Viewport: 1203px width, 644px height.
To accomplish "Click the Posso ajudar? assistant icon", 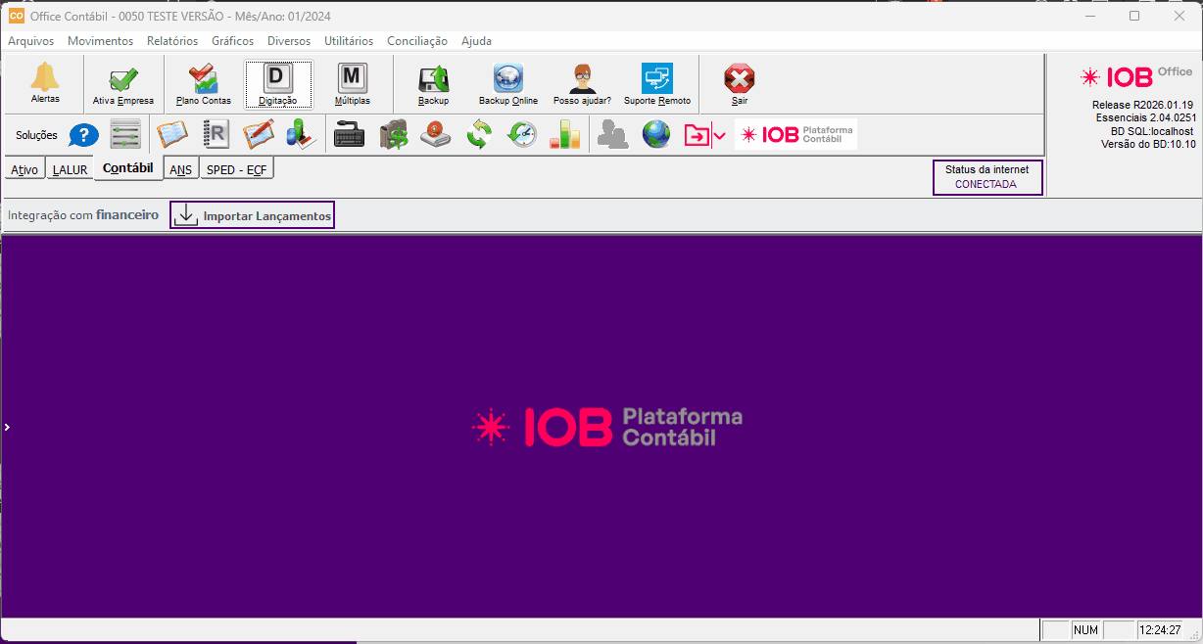I will coord(582,85).
